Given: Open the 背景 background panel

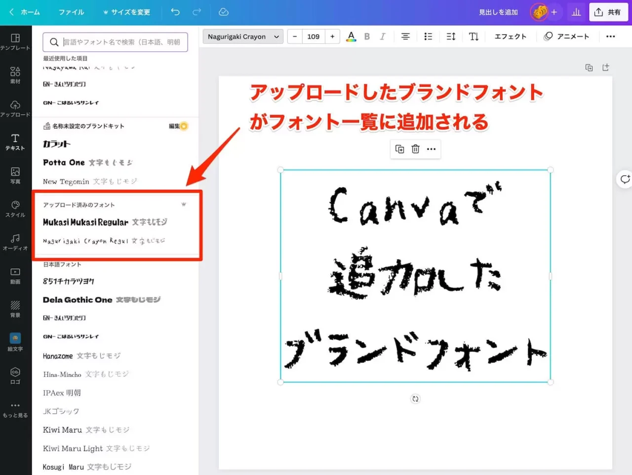Looking at the screenshot, I should pyautogui.click(x=15, y=309).
